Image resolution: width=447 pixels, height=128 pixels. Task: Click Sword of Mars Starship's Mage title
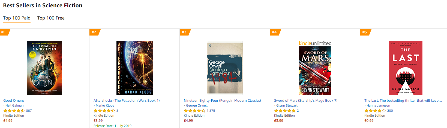click(x=306, y=100)
